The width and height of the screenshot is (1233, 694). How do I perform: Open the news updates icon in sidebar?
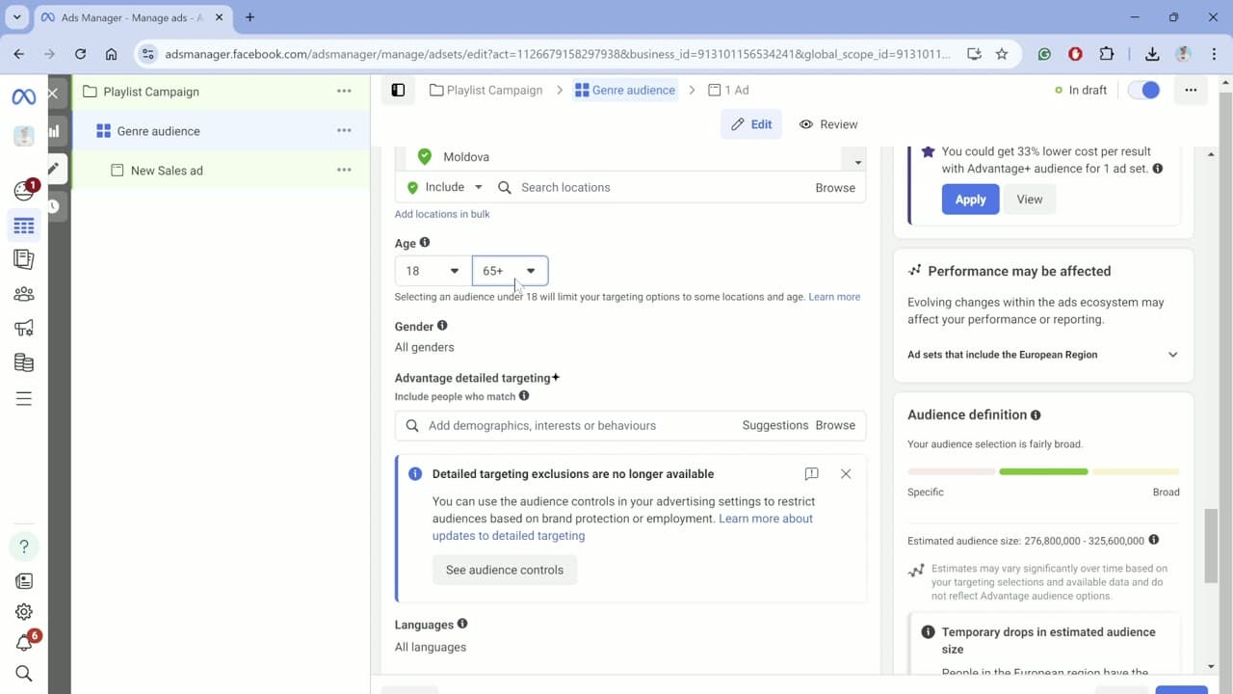pyautogui.click(x=24, y=581)
